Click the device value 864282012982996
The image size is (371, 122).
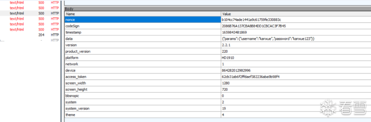[x=236, y=70]
